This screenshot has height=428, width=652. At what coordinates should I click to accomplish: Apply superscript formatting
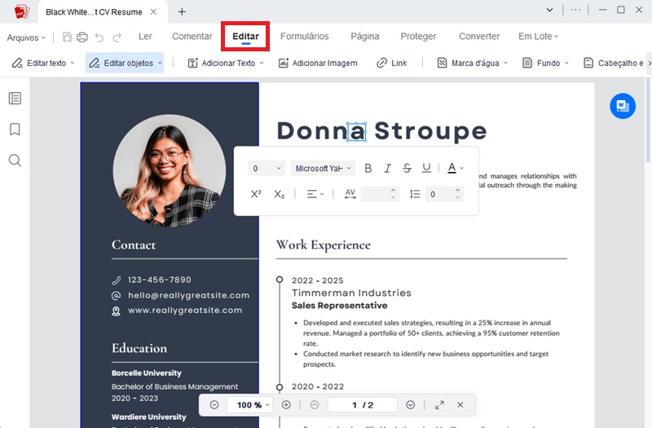(x=256, y=194)
